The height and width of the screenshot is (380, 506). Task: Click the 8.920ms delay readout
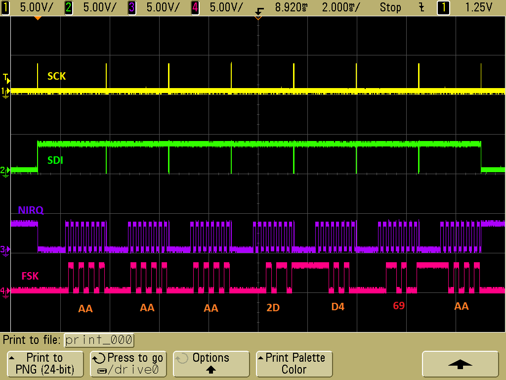[x=291, y=7]
